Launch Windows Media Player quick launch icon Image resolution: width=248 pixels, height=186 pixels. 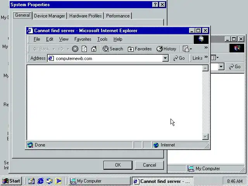point(58,181)
